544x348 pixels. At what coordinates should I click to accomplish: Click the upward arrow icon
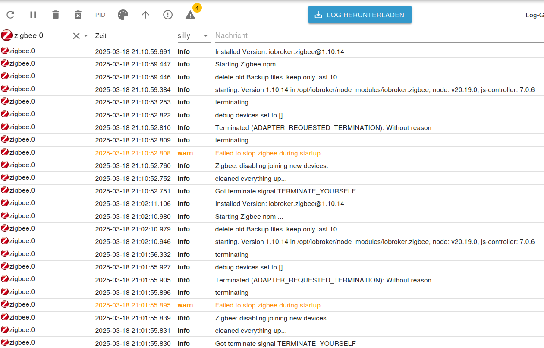pyautogui.click(x=145, y=15)
